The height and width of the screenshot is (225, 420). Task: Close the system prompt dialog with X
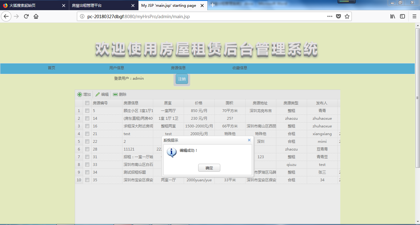249,140
